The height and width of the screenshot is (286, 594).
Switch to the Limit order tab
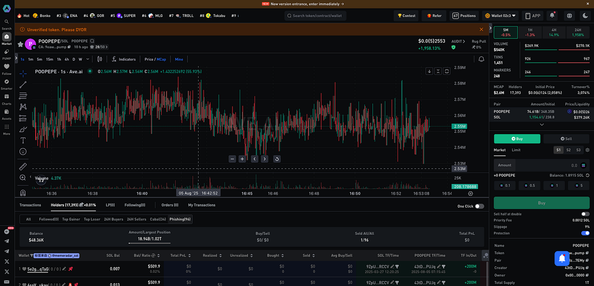pyautogui.click(x=516, y=150)
